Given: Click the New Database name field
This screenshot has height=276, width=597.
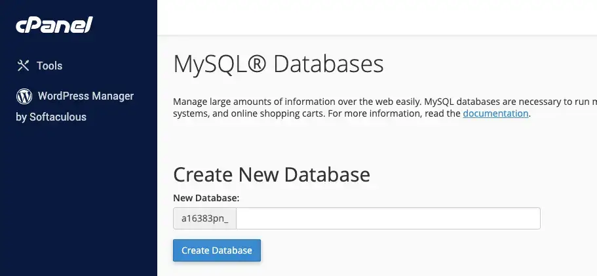Looking at the screenshot, I should tap(388, 218).
